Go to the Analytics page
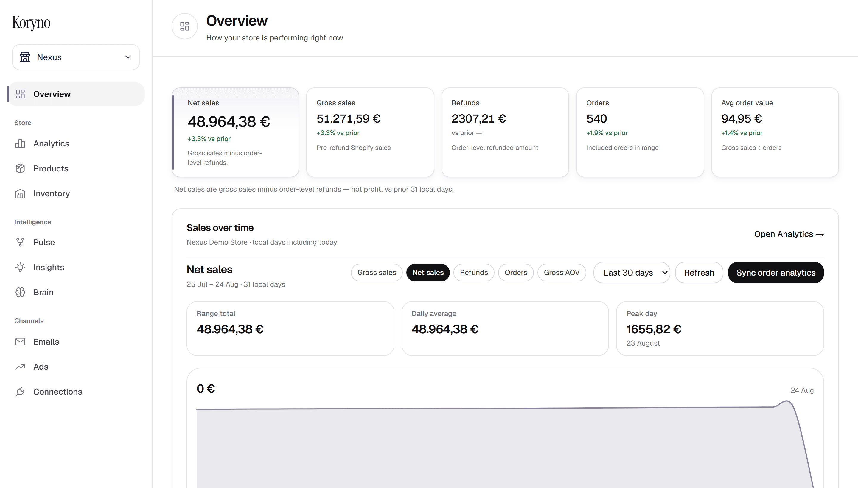Viewport: 858px width, 488px height. tap(51, 143)
